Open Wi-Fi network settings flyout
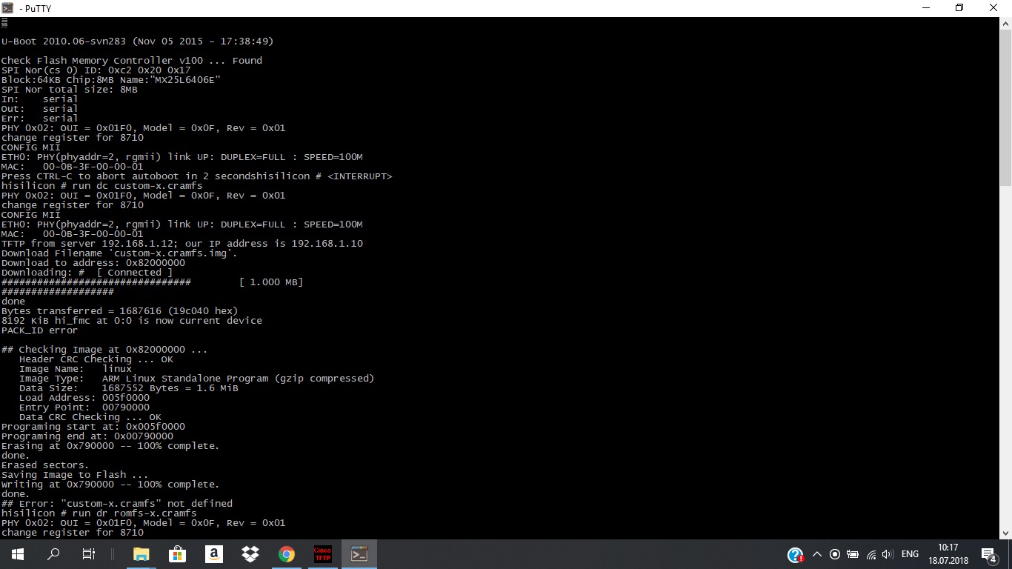Screen dimensions: 1012x569 pyautogui.click(x=871, y=554)
